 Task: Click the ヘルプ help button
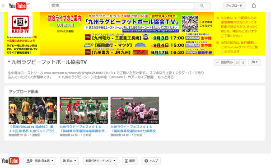coord(151,161)
